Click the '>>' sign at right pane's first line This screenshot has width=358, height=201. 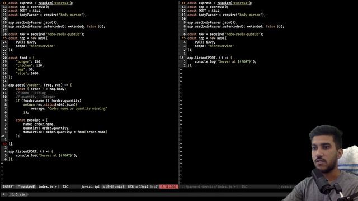click(x=183, y=3)
